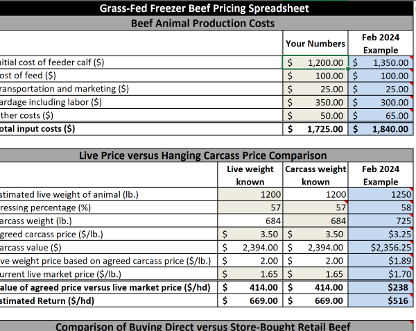
Task: Click the Live weight known column header
Action: coord(249,175)
